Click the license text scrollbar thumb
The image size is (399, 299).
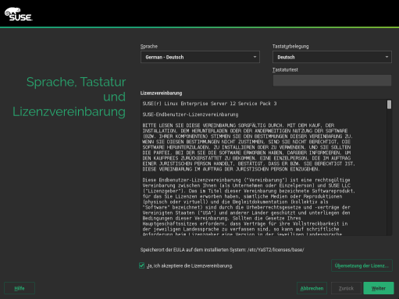click(x=389, y=104)
